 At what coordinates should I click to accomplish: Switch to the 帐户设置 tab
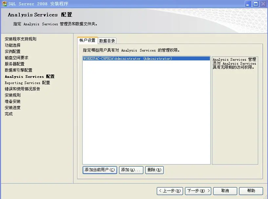pyautogui.click(x=87, y=40)
